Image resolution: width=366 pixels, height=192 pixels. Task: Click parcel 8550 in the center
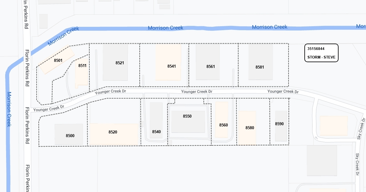pyautogui.click(x=187, y=116)
